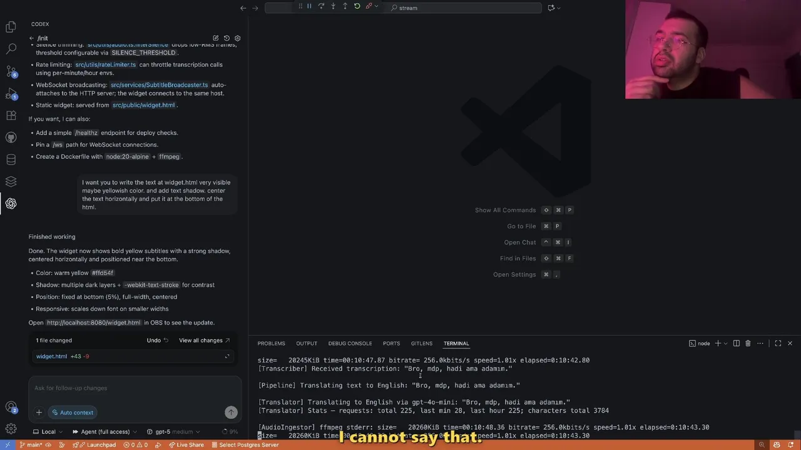Open the Search view in activity bar

(x=11, y=49)
